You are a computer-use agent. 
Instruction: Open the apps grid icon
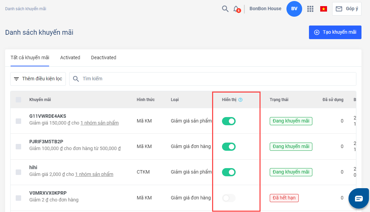(310, 9)
